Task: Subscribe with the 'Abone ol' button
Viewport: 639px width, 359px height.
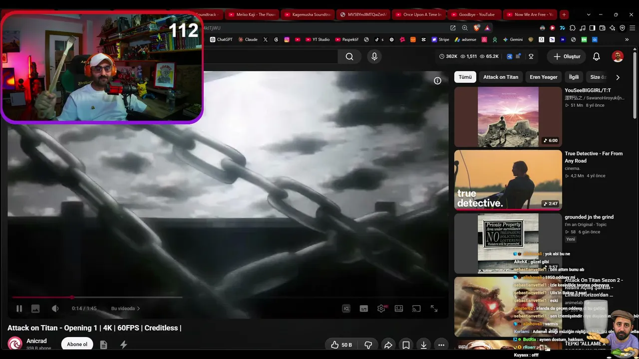Action: point(77,344)
